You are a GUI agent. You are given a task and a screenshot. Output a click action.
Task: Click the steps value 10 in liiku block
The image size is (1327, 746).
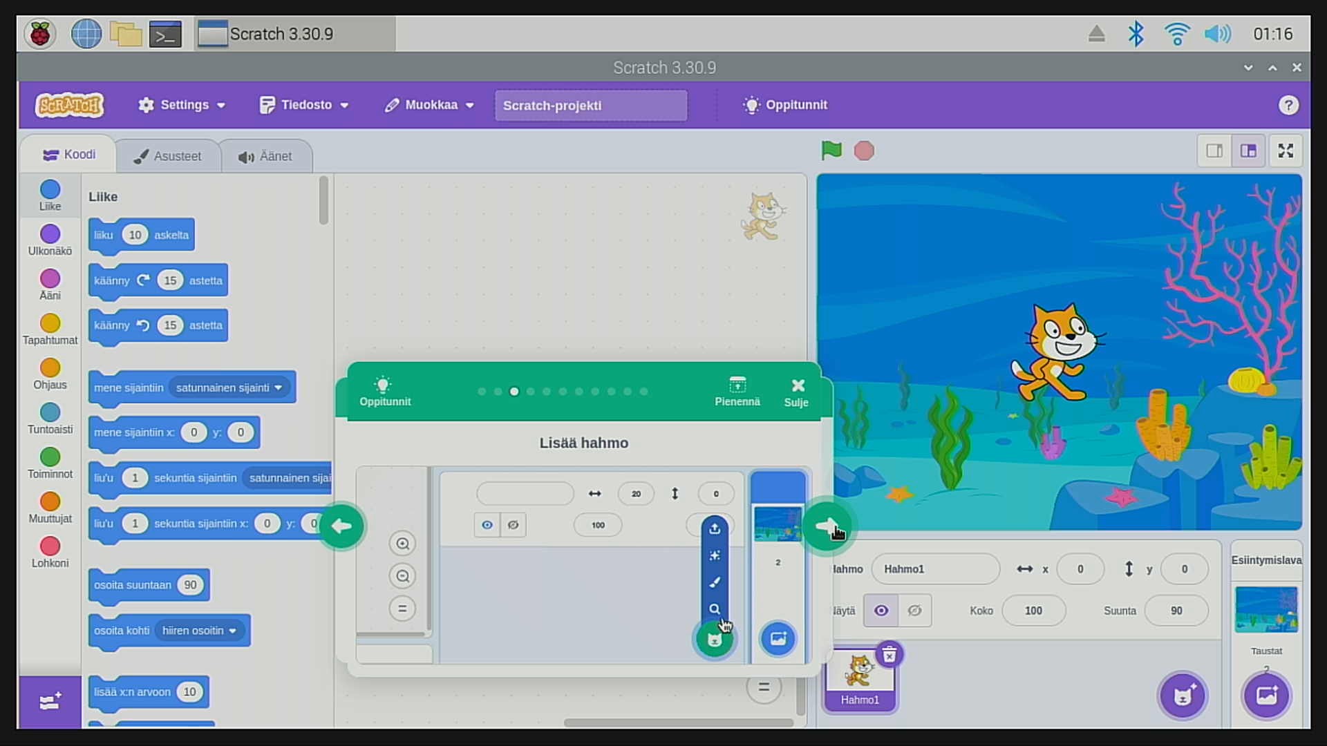tap(135, 235)
